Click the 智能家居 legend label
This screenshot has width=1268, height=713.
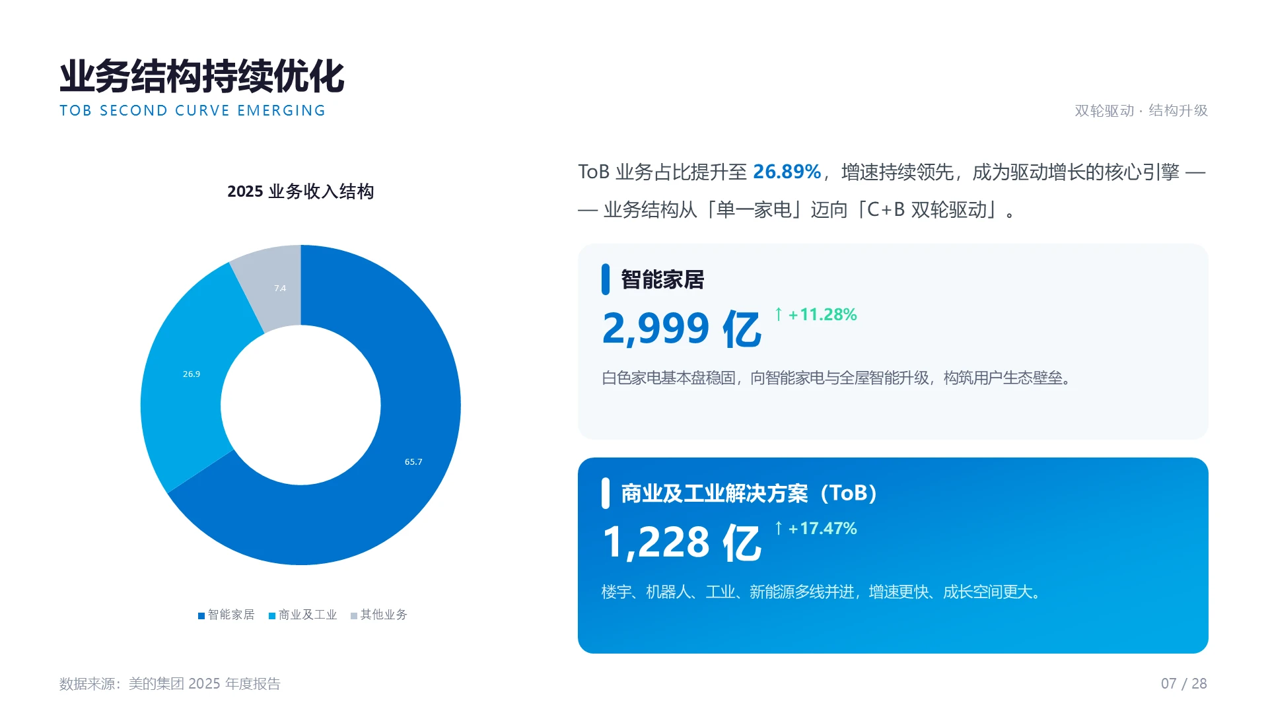click(x=231, y=615)
